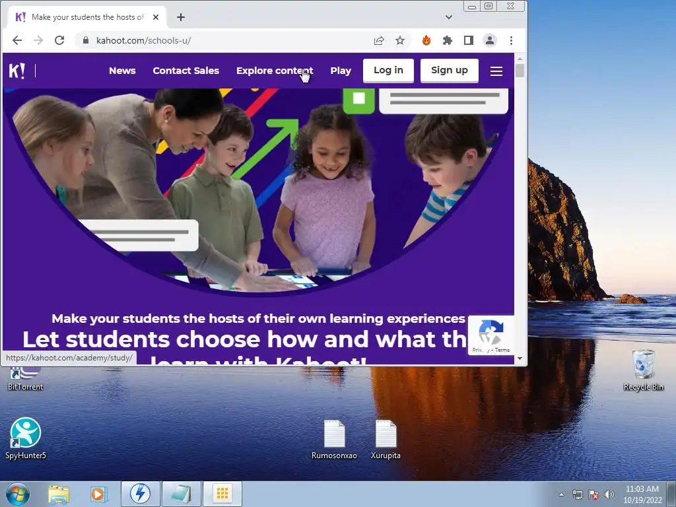Image resolution: width=676 pixels, height=507 pixels.
Task: Close the Kahoot tab with its X
Action: pos(156,17)
